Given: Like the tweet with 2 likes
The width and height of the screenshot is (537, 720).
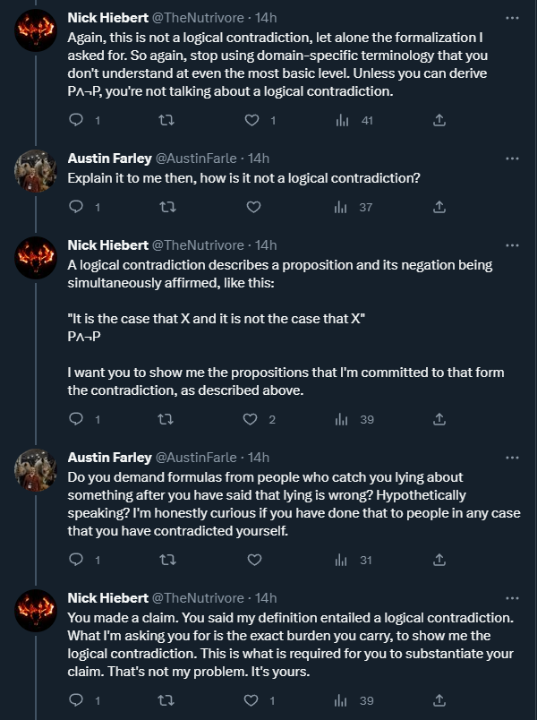Looking at the screenshot, I should coord(253,419).
